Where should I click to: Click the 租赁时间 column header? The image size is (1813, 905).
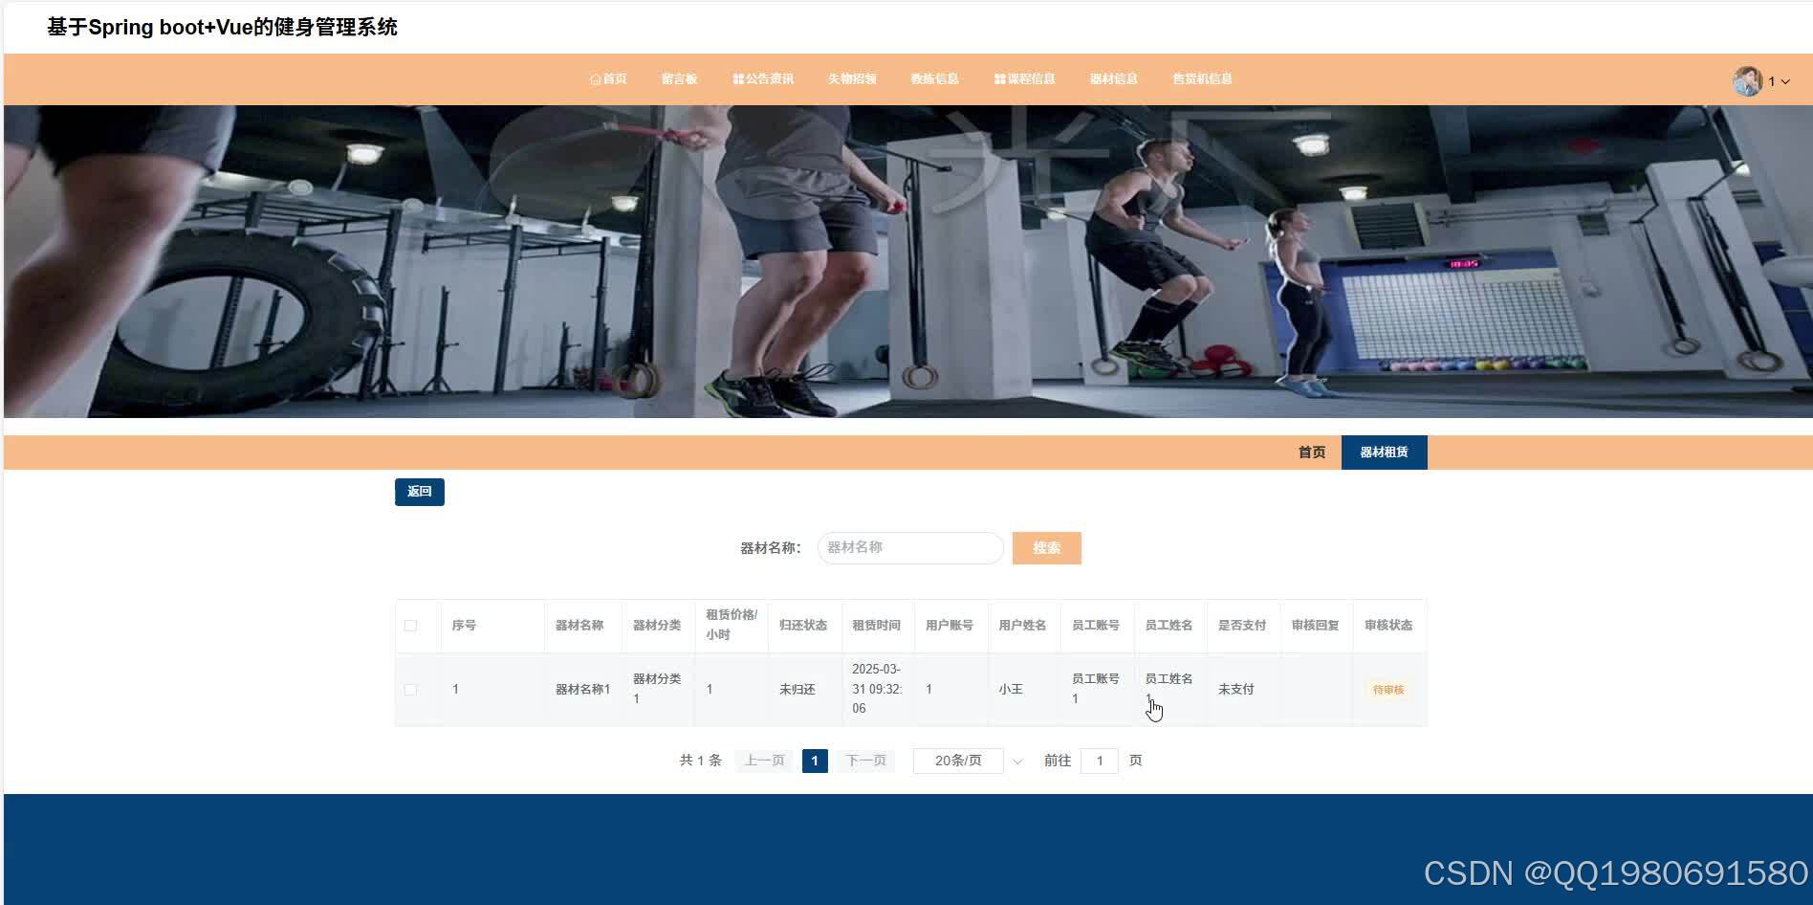click(x=876, y=626)
